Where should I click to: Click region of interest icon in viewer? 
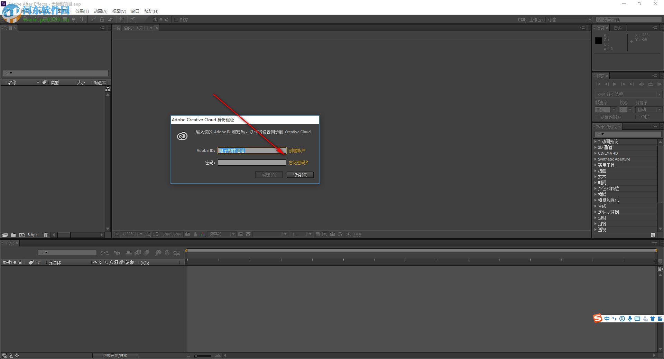(x=156, y=234)
